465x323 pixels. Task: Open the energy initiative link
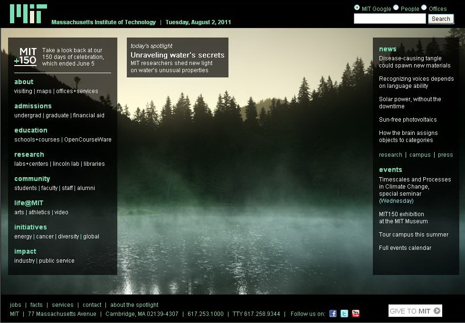(23, 237)
